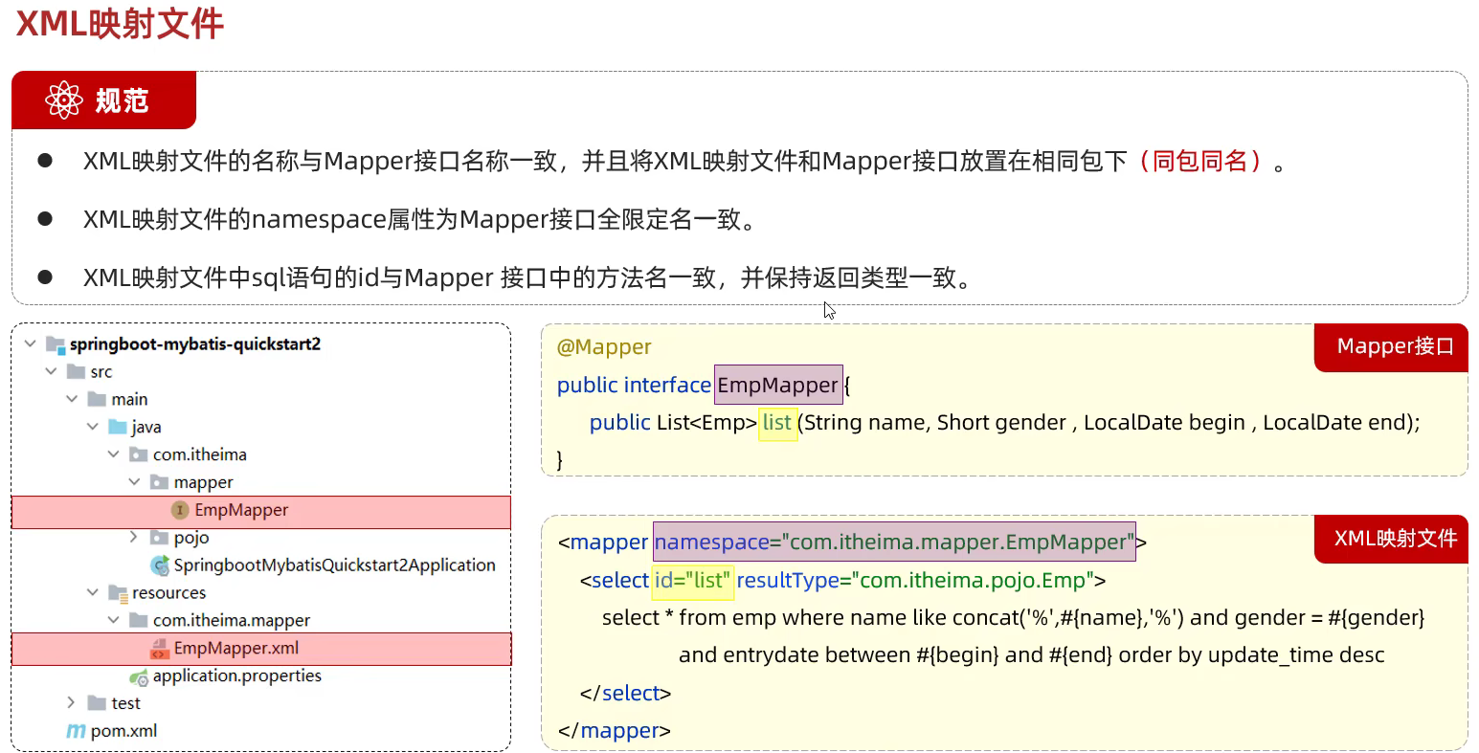Select pom.xml in the project tree

click(123, 731)
